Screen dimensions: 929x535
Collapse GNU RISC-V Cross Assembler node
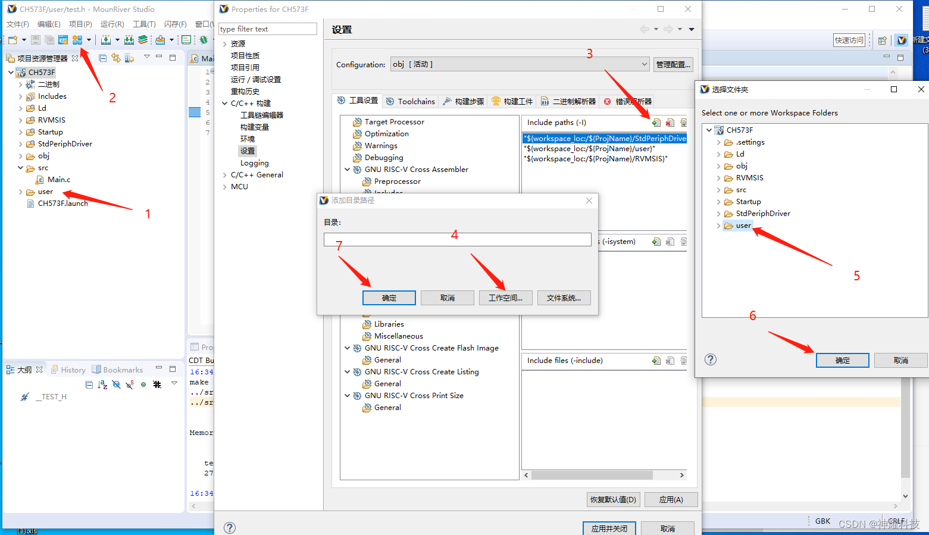[348, 170]
